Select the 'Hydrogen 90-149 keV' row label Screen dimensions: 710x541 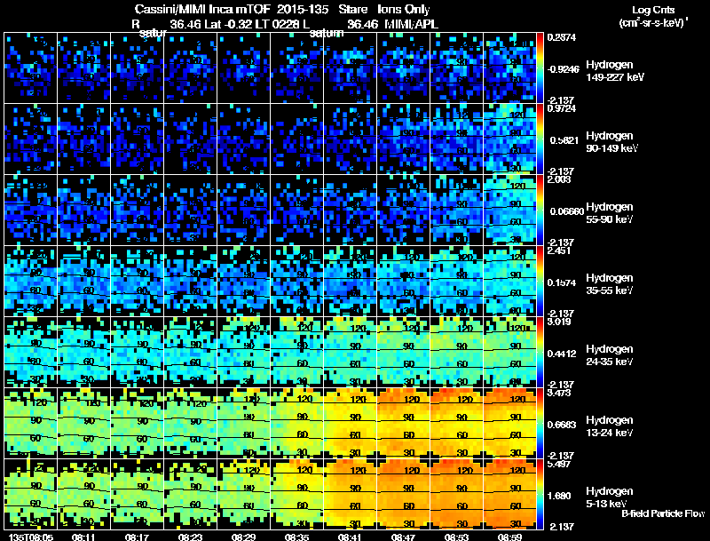coord(612,142)
